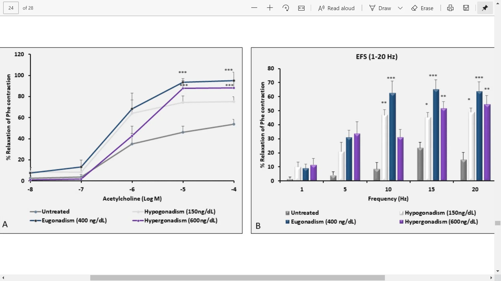This screenshot has height=281, width=501.
Task: Click the 'Frequency (Hz)' axis label
Action: tap(388, 199)
